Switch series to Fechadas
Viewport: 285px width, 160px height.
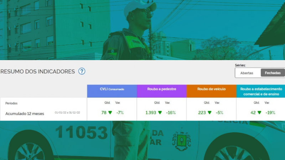273,73
